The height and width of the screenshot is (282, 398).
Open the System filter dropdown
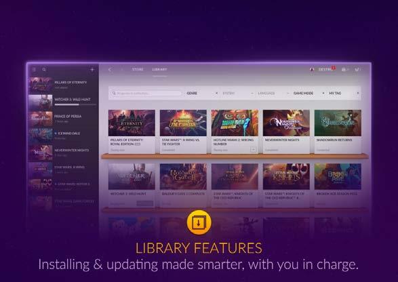(238, 93)
